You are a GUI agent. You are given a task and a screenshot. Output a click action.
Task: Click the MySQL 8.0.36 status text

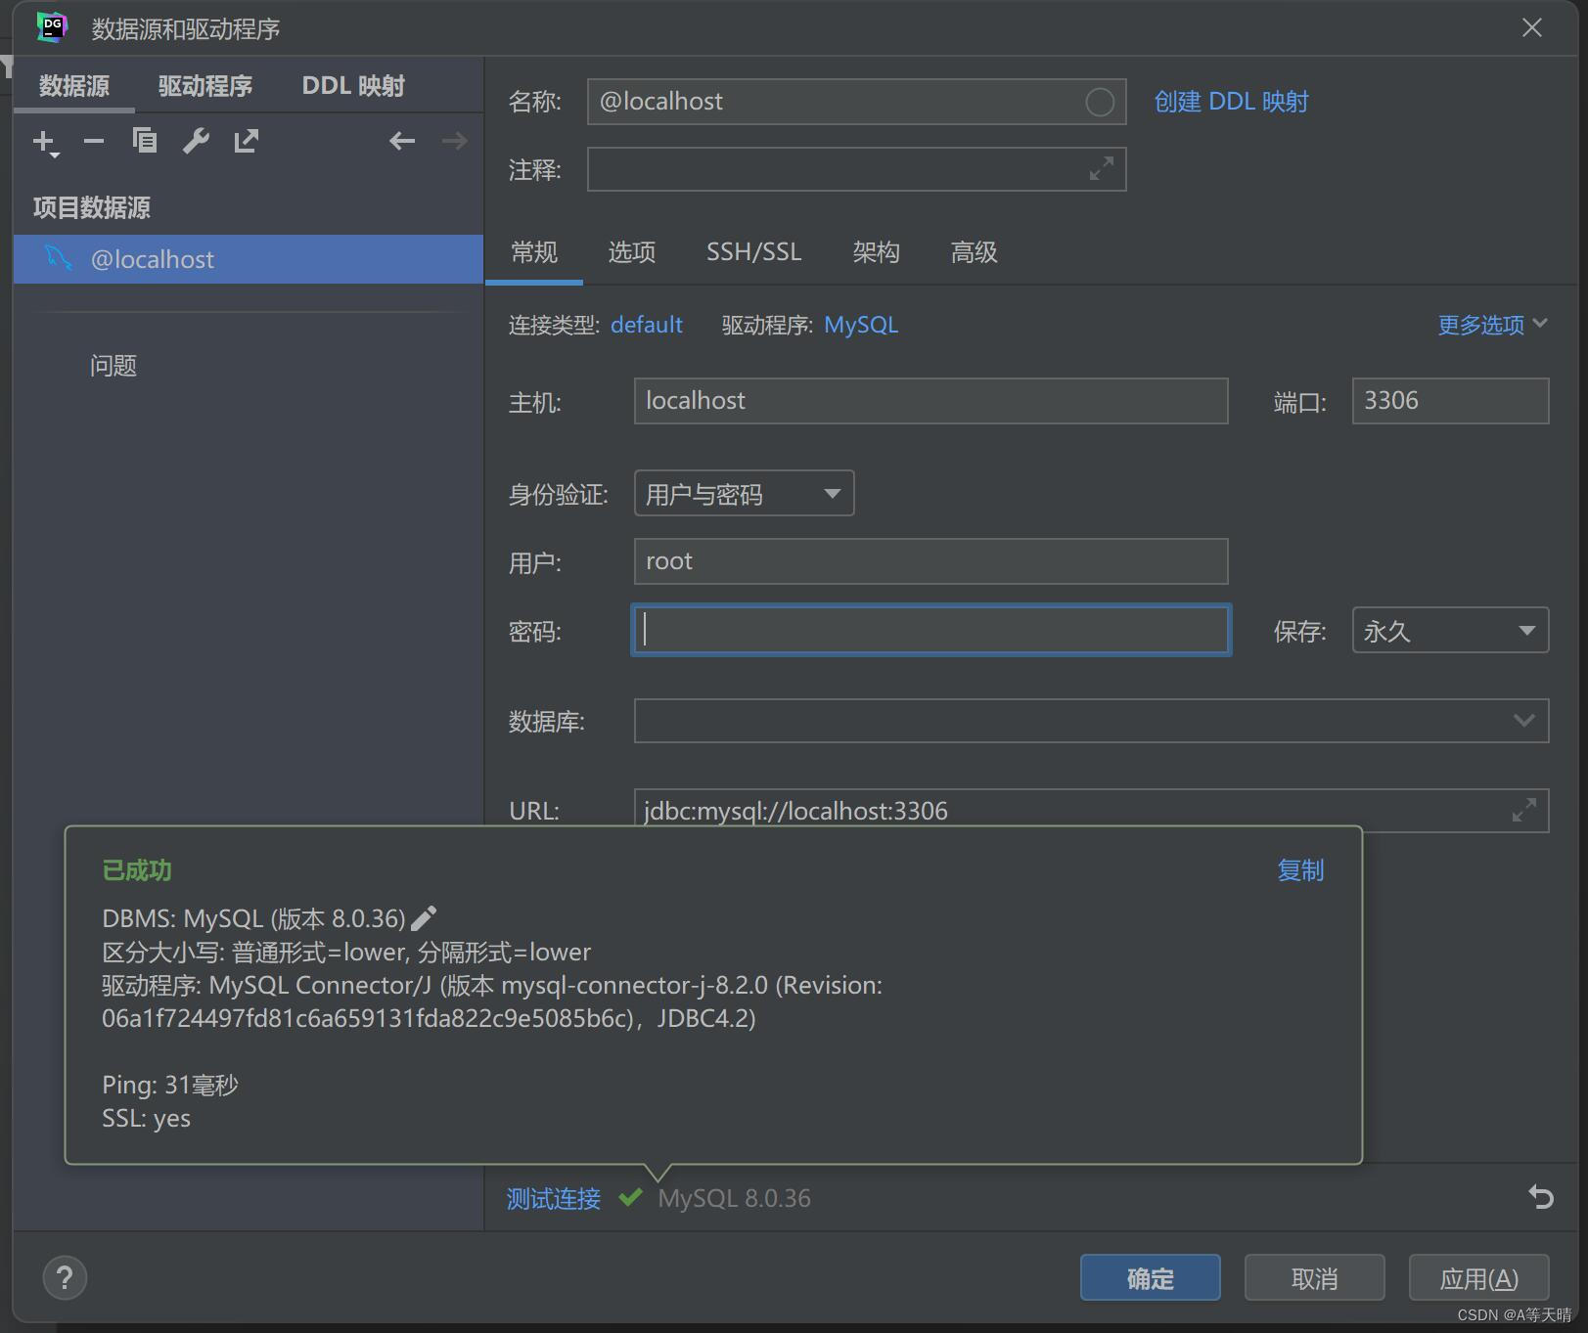(x=734, y=1198)
